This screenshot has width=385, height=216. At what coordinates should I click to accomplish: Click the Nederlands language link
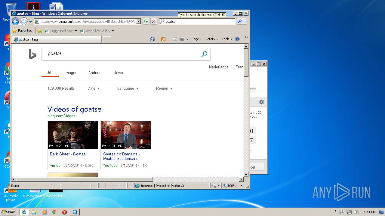[x=219, y=67]
